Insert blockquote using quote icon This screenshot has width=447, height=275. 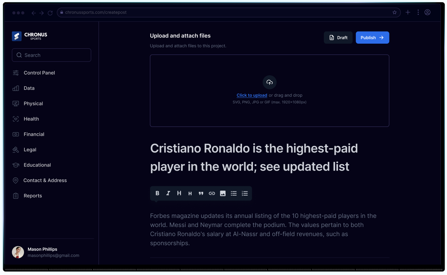(x=201, y=194)
